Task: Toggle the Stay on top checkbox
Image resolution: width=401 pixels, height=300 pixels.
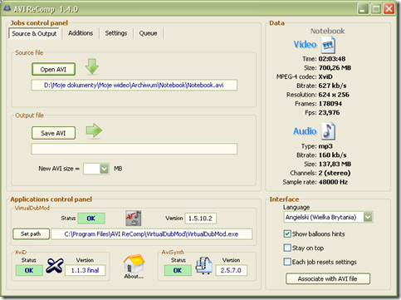Action: point(287,248)
